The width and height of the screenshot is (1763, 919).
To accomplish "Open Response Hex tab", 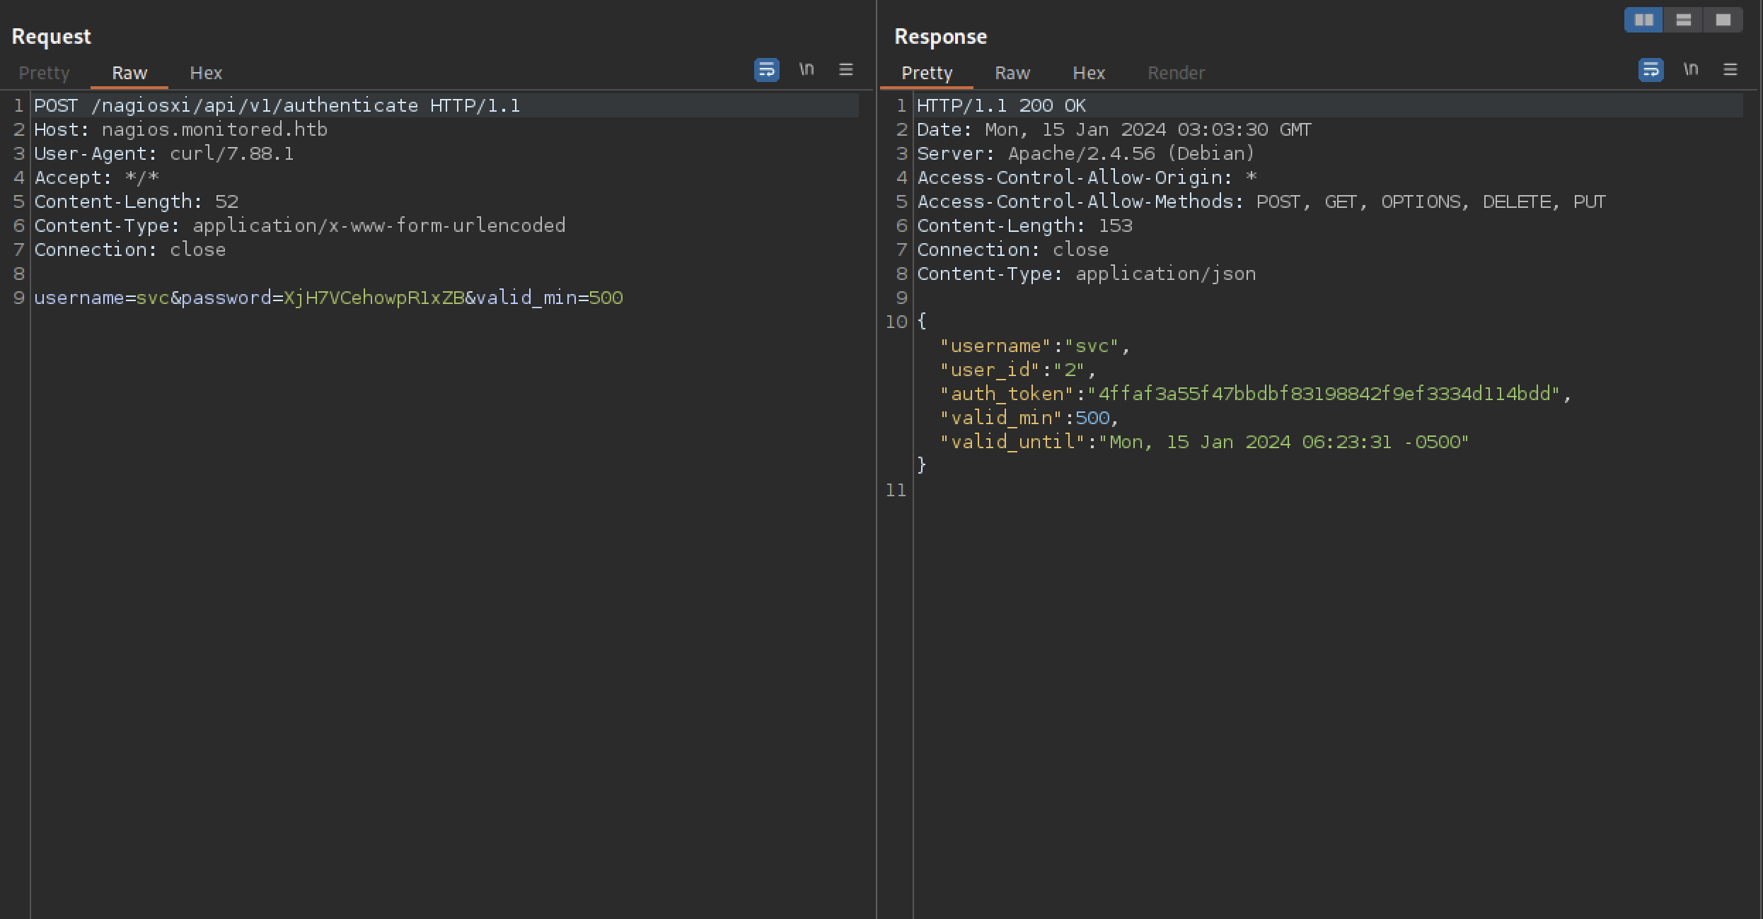I will coord(1088,73).
